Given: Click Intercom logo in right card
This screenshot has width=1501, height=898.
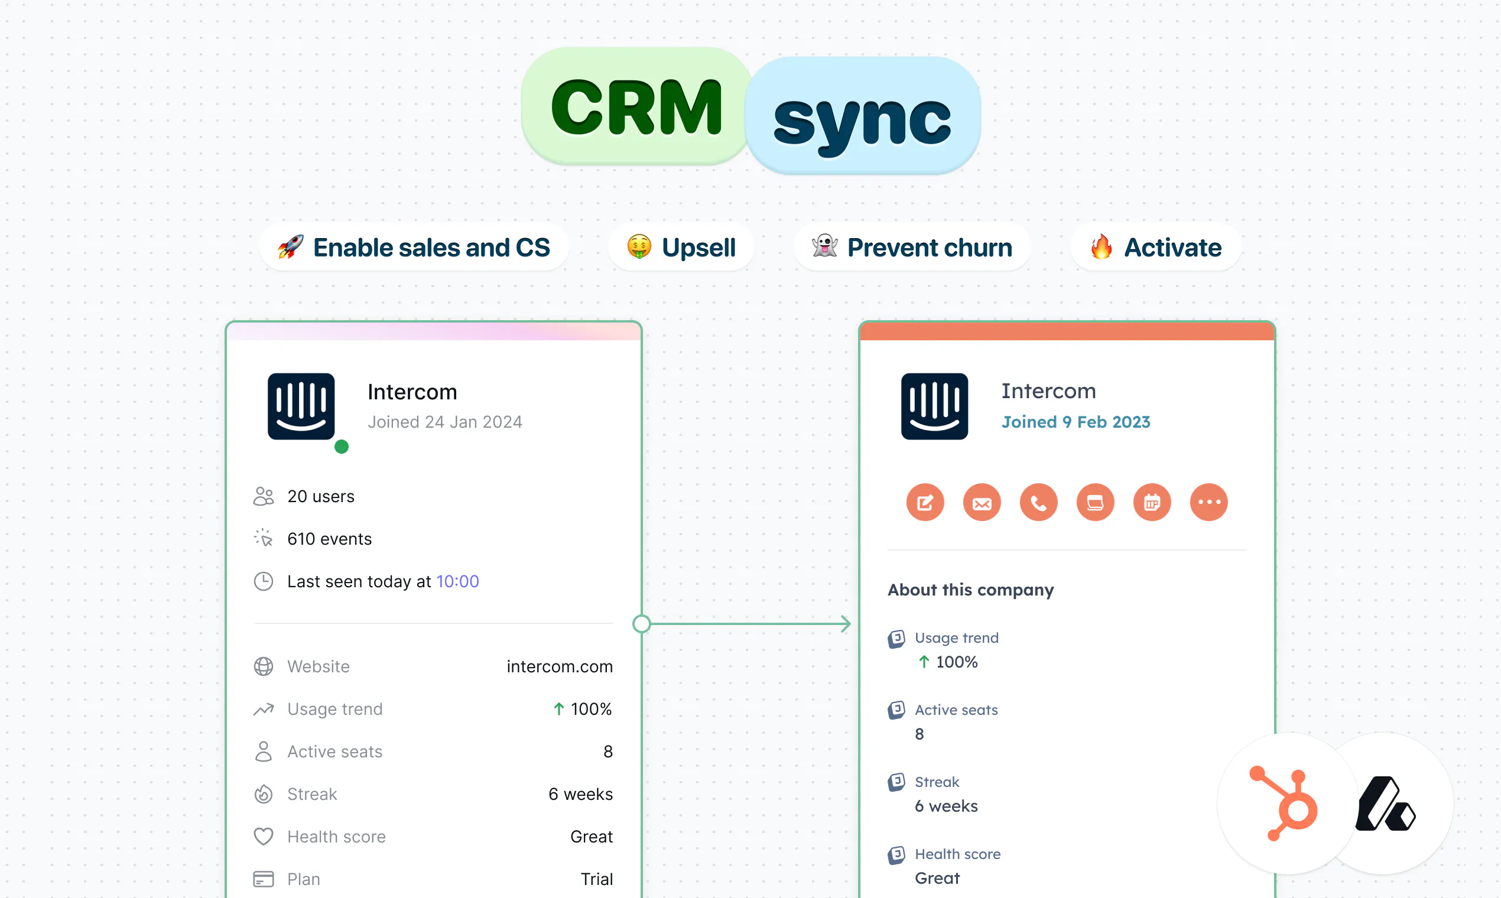Looking at the screenshot, I should [x=934, y=406].
